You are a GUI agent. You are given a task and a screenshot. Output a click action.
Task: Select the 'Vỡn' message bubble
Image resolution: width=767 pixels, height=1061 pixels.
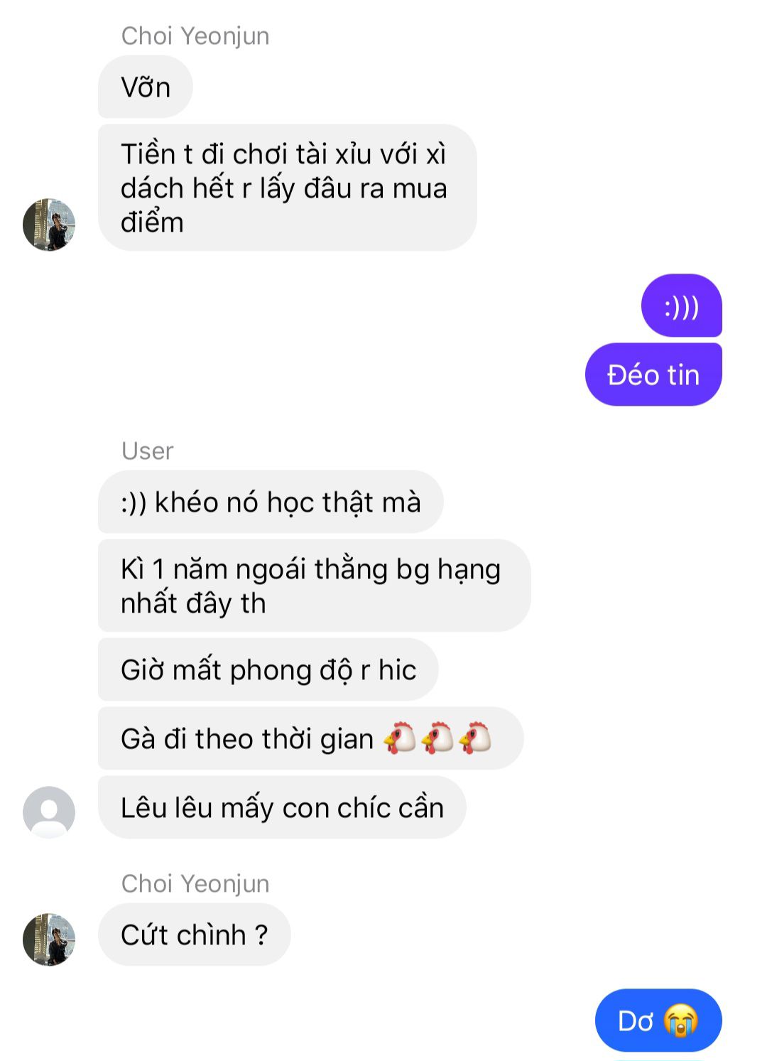(x=146, y=87)
